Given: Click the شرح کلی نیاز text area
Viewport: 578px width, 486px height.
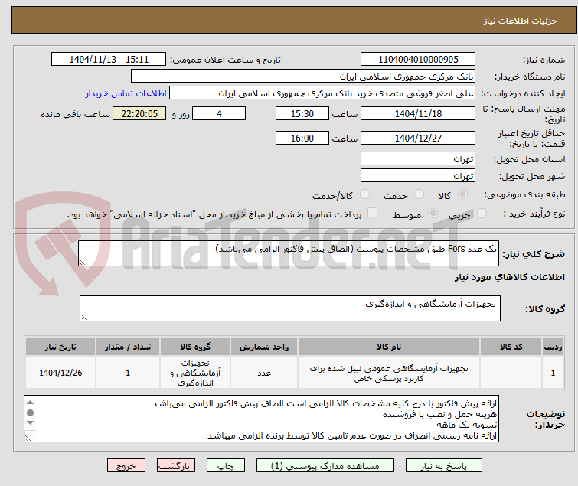Looking at the screenshot, I should point(289,253).
